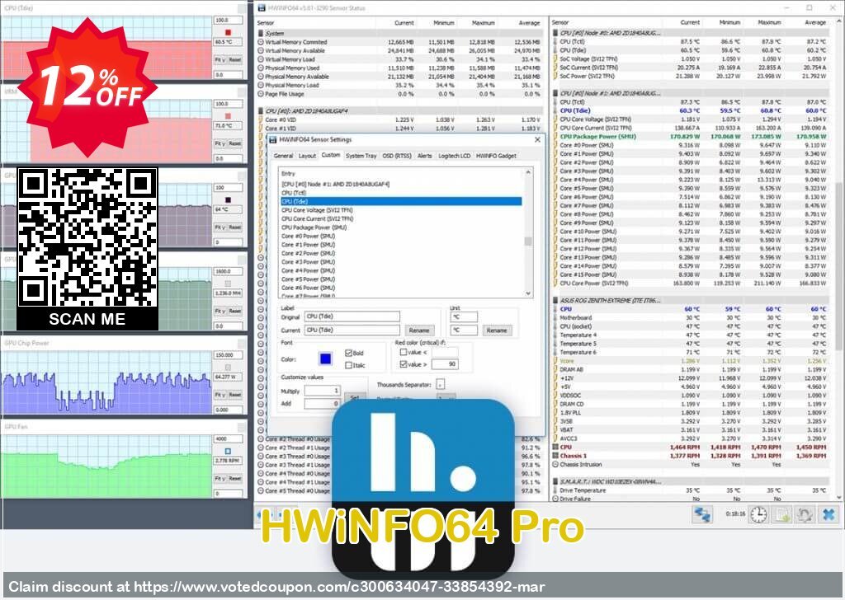Enable the red color 'value <' checkbox
Screen dimensions: 845x600
(x=403, y=353)
